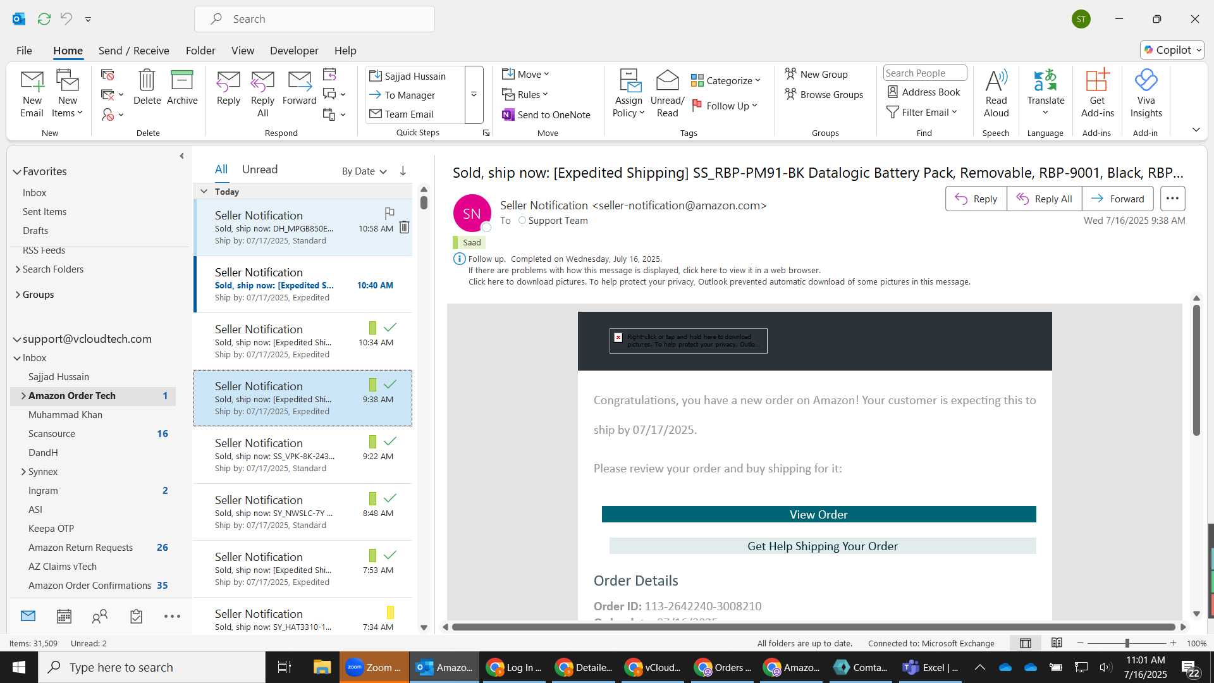1214x683 pixels.
Task: Show only Unread messages
Action: [x=260, y=169]
